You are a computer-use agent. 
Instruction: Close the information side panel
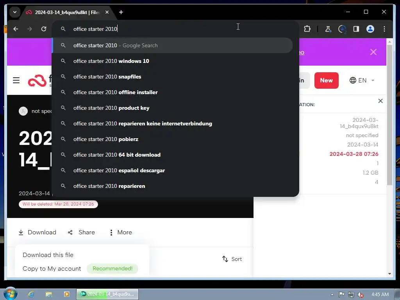click(380, 101)
